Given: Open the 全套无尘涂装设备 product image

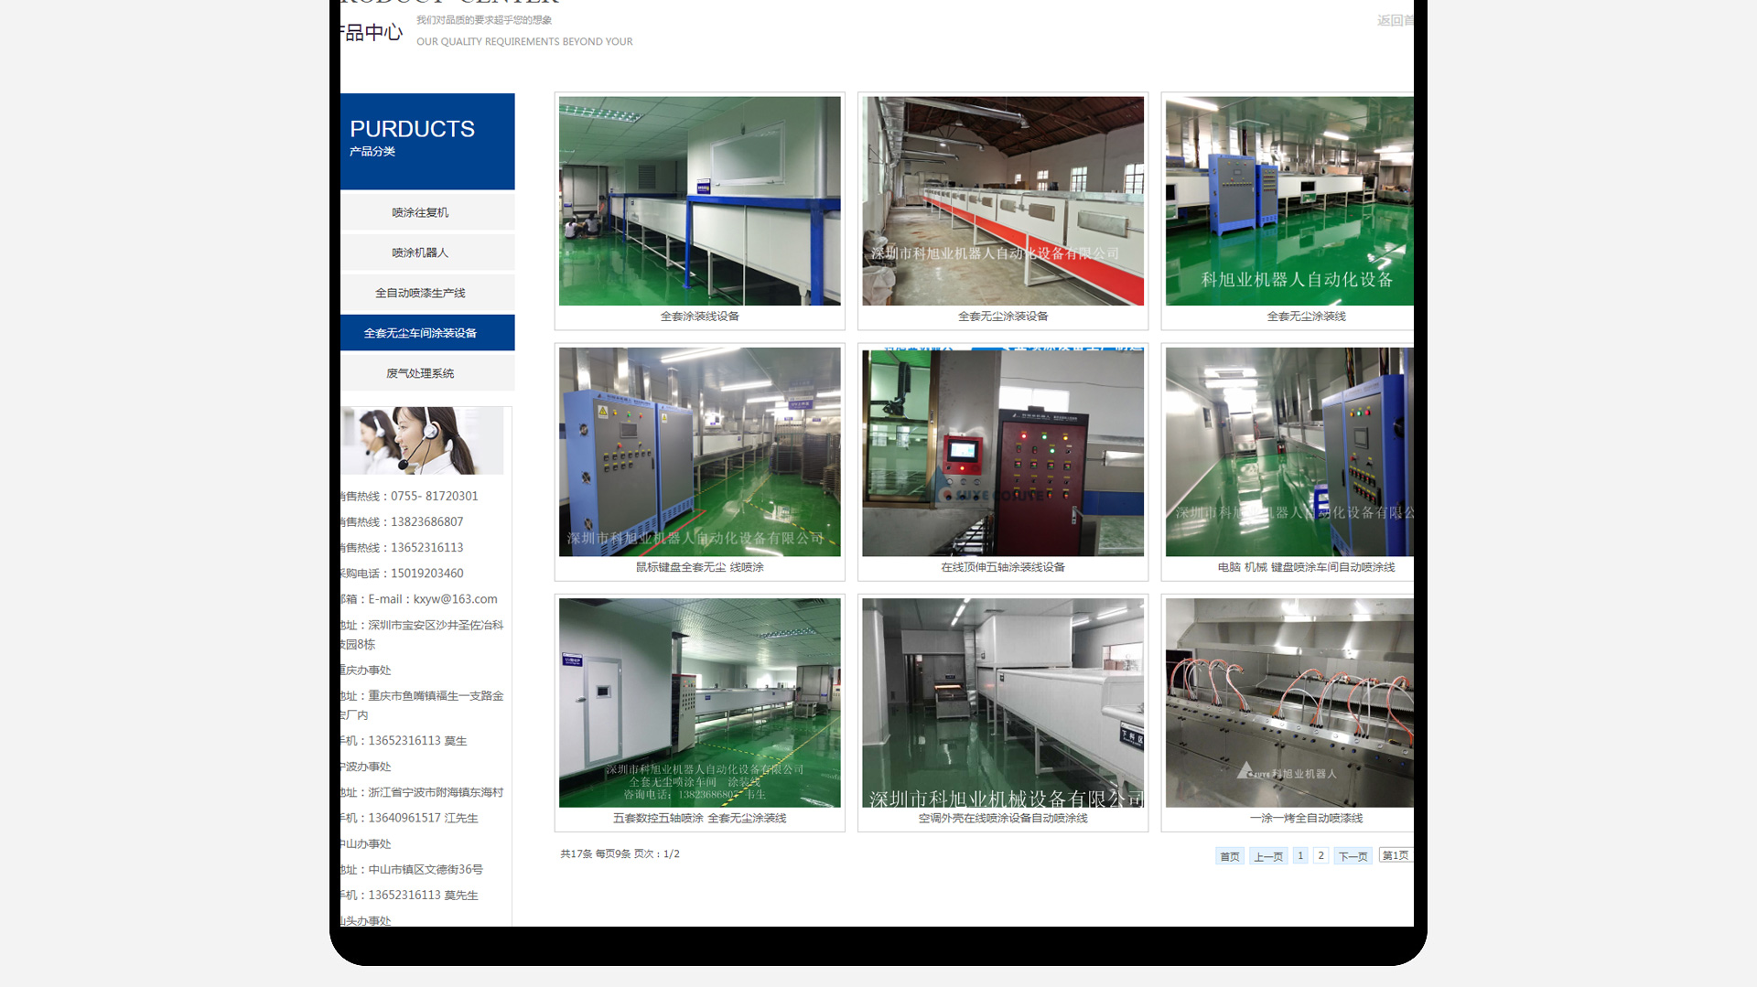Looking at the screenshot, I should 1003,201.
